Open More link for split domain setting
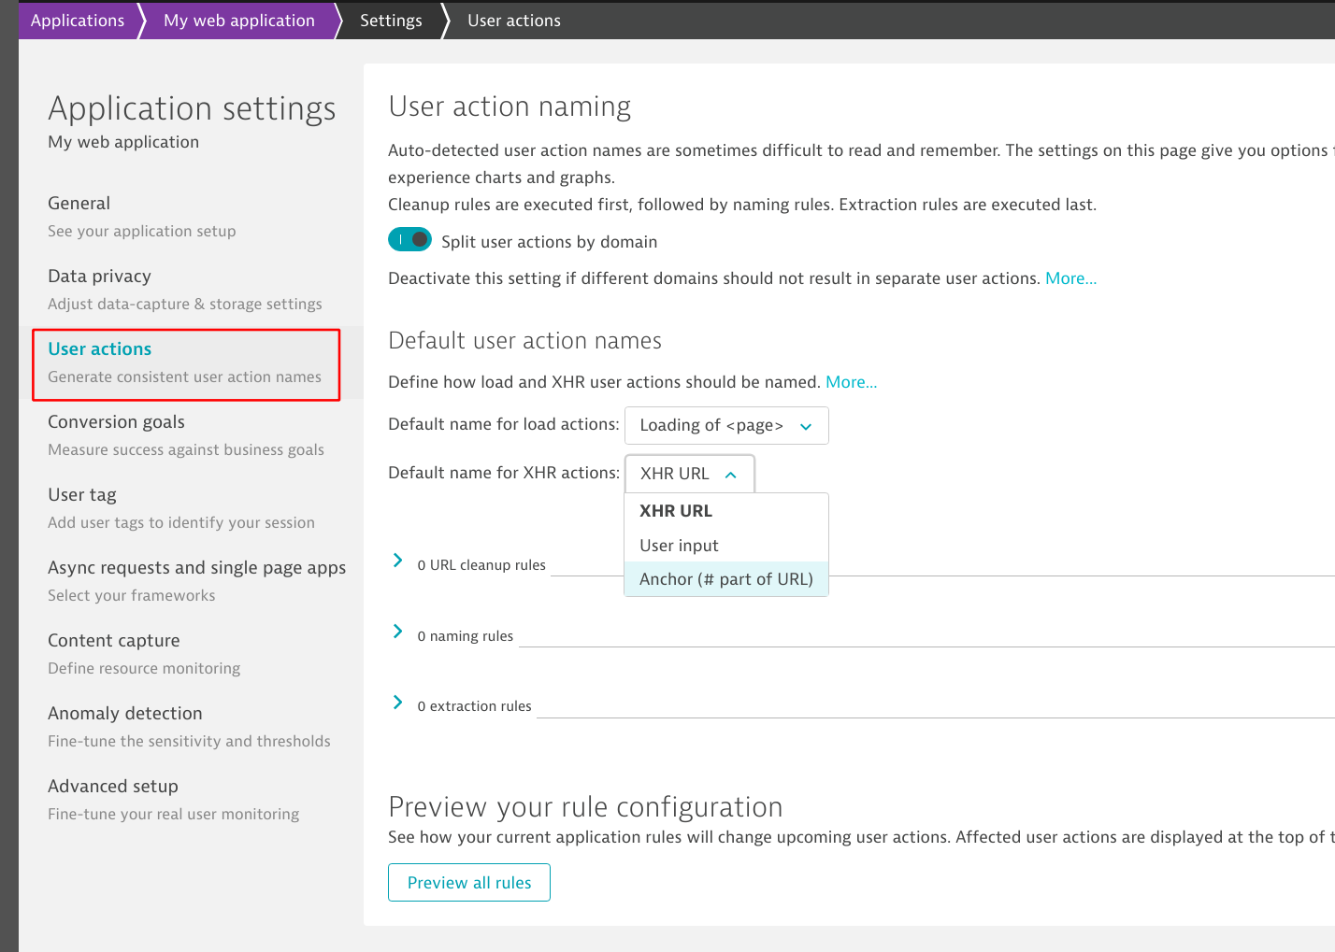This screenshot has height=952, width=1335. [1070, 278]
